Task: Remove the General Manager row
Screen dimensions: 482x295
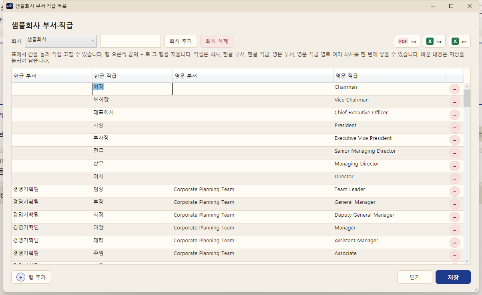Action: pos(455,204)
